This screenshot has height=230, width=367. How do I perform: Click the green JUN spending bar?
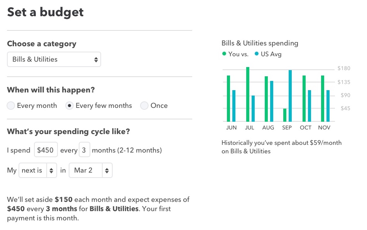[228, 98]
